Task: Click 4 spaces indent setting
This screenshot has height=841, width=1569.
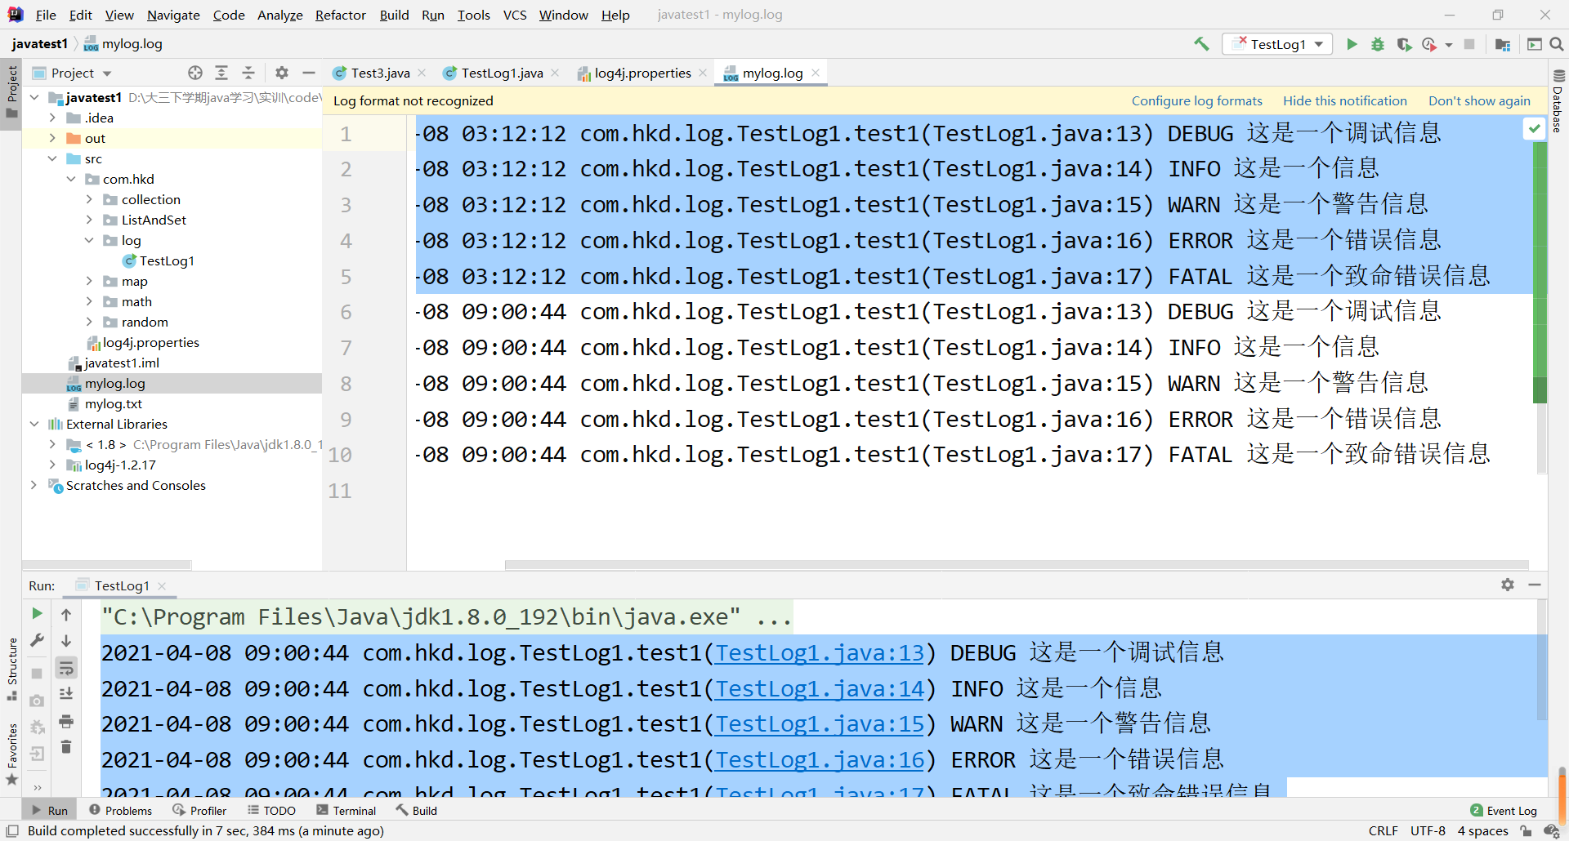Action: point(1482,831)
